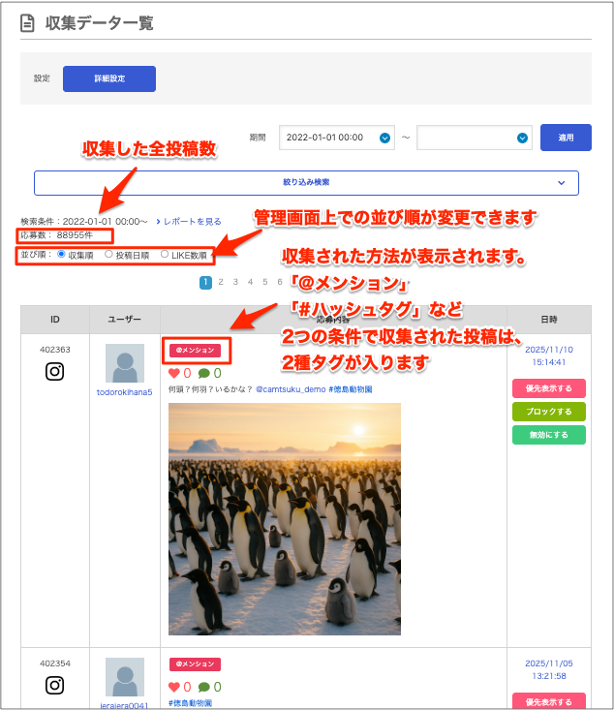Screen dimensions: 614x710
Task: Click todorokihana5's user avatar icon
Action: click(124, 363)
